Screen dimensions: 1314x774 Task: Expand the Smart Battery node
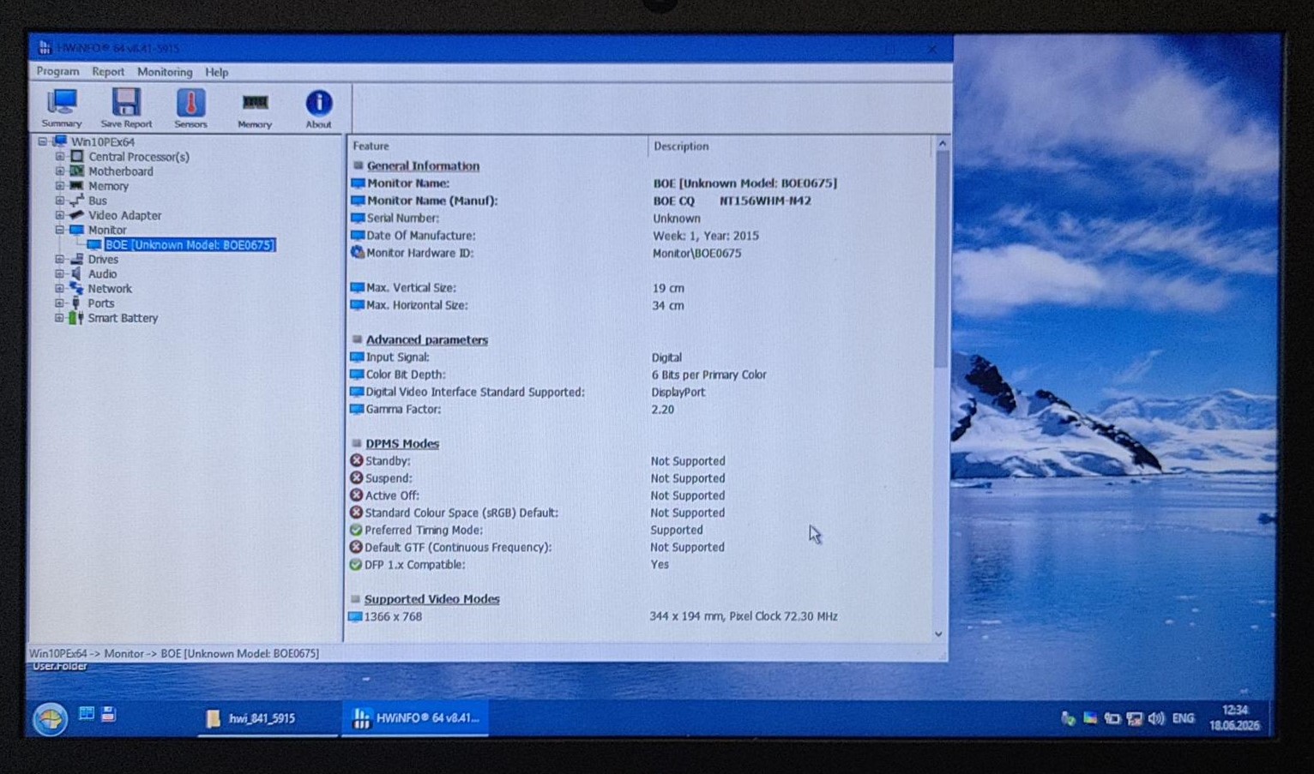click(x=59, y=317)
